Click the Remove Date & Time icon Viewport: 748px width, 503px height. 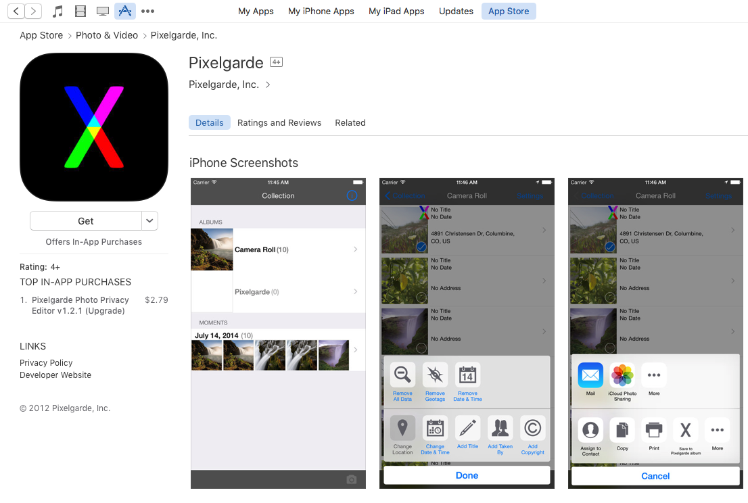pyautogui.click(x=467, y=375)
